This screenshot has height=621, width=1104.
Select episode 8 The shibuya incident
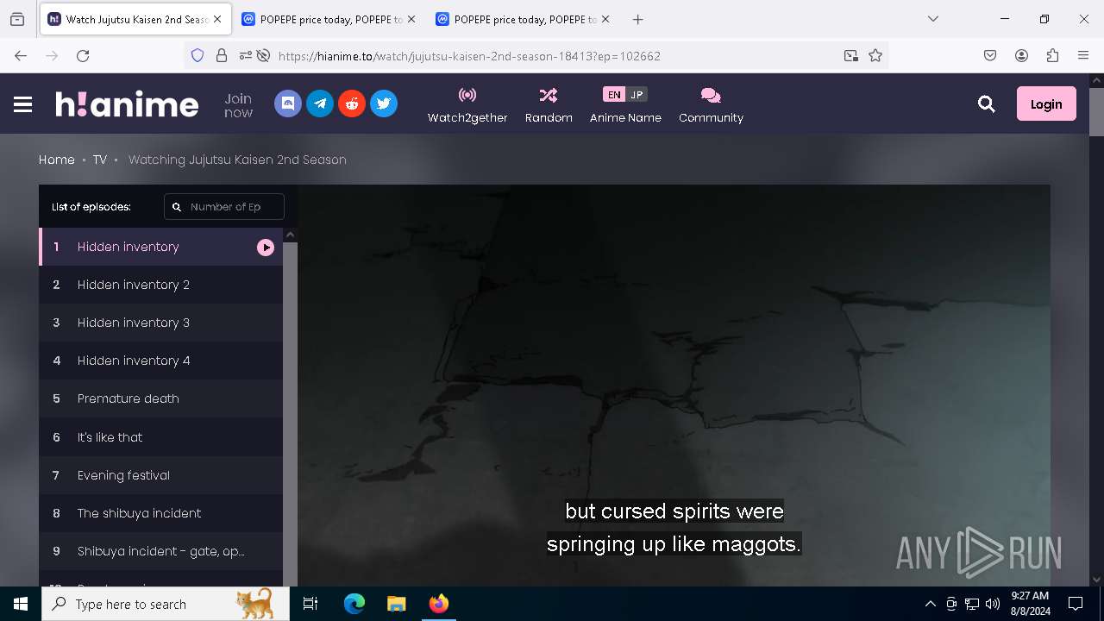click(160, 513)
